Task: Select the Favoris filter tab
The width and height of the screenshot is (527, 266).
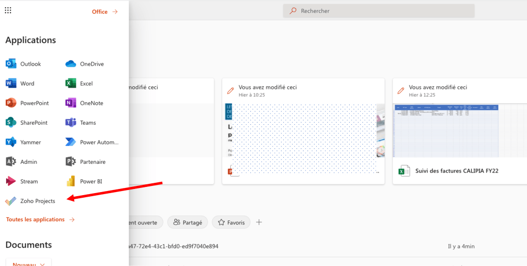Action: click(231, 222)
